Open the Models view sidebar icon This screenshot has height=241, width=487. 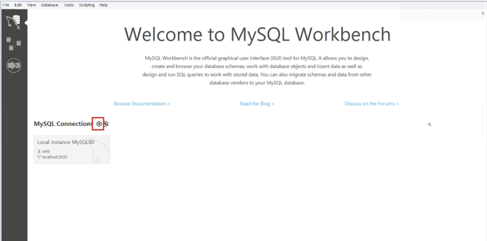point(14,43)
